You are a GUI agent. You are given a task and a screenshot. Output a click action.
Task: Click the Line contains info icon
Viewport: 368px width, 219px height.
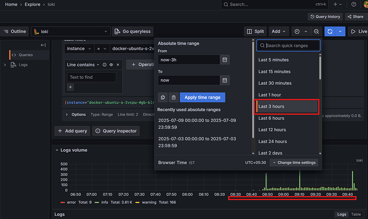(x=105, y=64)
